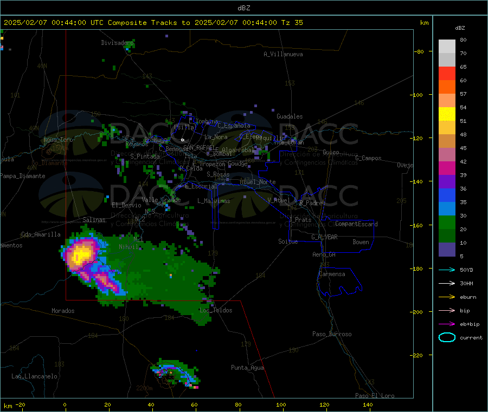The height and width of the screenshot is (412, 488).
Task: Click the Guadales place label
Action: [x=290, y=116]
